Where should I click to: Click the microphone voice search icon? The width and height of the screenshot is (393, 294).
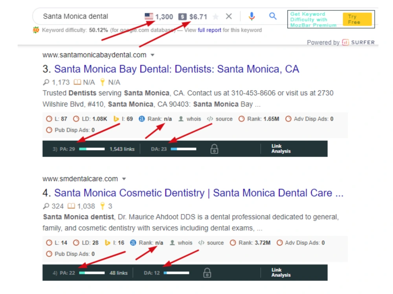coord(252,16)
